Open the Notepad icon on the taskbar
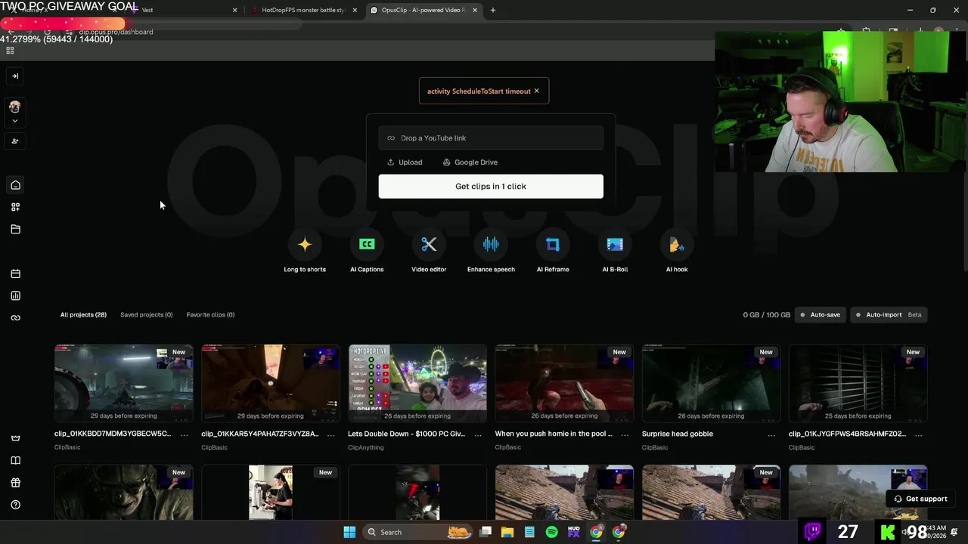The width and height of the screenshot is (968, 544). pyautogui.click(x=529, y=532)
